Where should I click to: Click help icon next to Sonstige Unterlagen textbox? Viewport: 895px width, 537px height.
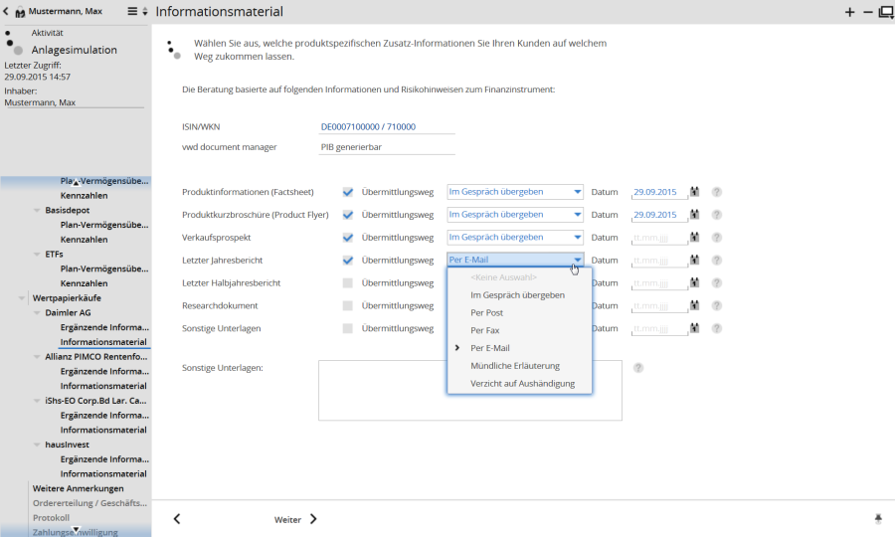click(x=638, y=368)
